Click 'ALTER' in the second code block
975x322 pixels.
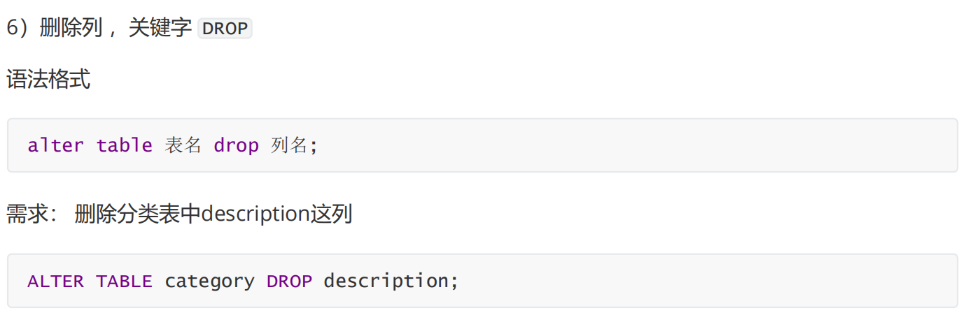point(55,281)
